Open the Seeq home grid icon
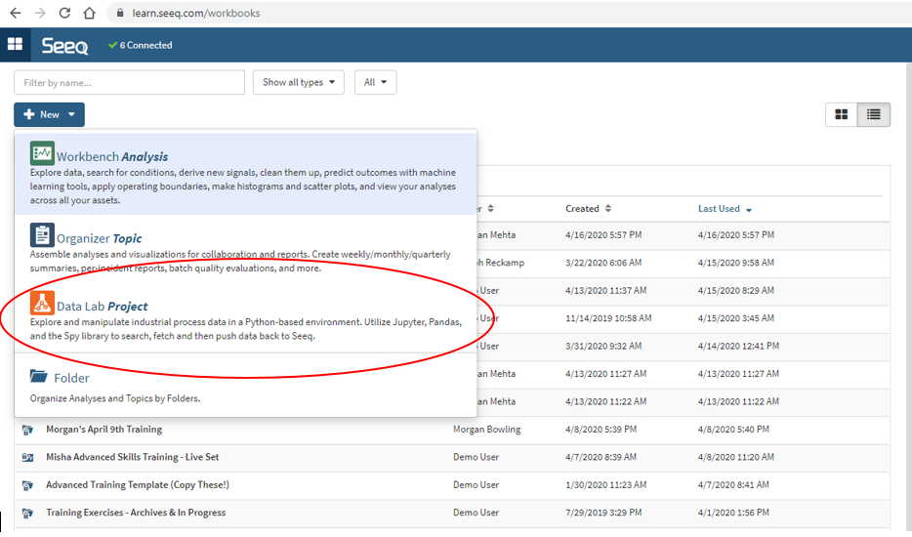 (x=16, y=45)
